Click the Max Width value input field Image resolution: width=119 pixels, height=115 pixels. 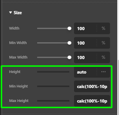85,57
